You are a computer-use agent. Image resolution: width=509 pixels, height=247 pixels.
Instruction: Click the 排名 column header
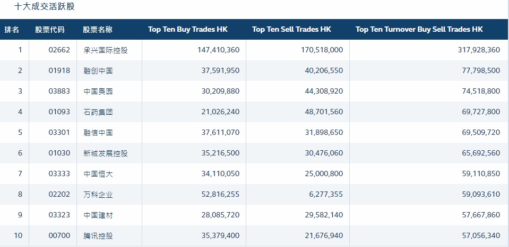[12, 30]
